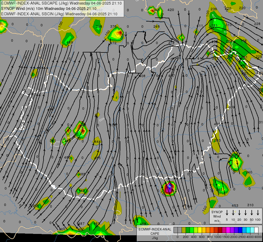Click the map value 474

113,125
